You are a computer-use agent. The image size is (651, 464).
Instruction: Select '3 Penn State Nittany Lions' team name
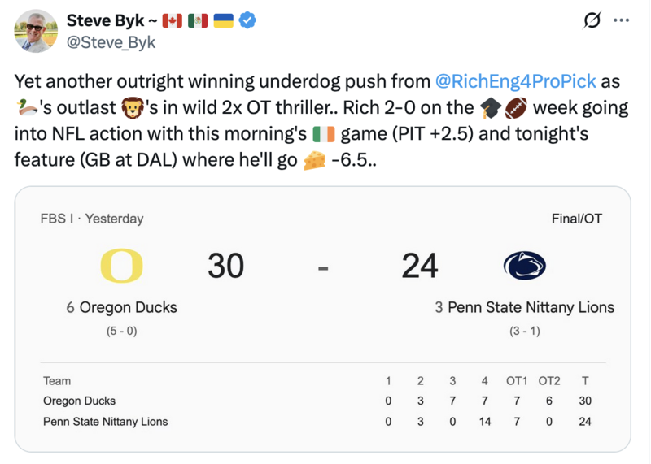(524, 307)
